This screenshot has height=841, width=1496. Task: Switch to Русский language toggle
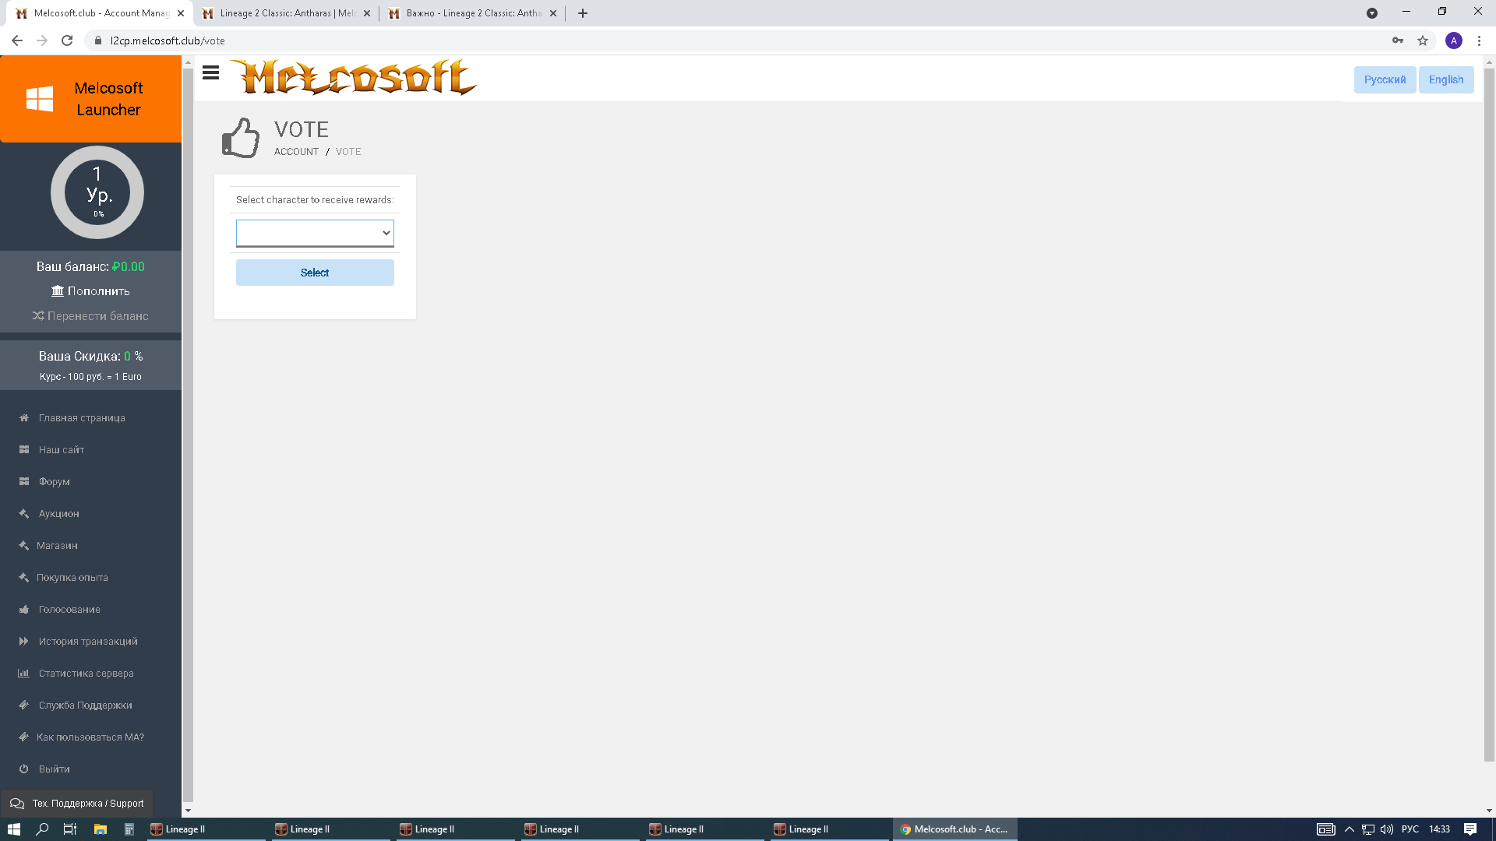click(x=1385, y=79)
